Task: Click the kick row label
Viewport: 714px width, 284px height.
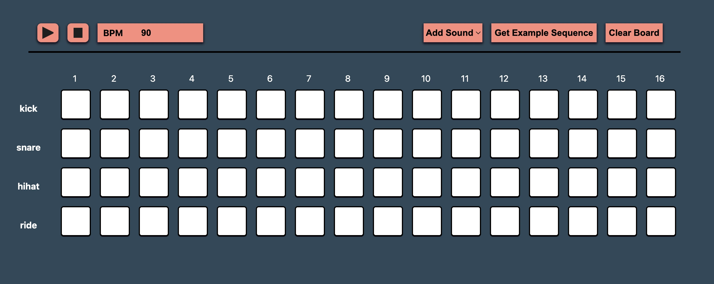Action: [28, 108]
